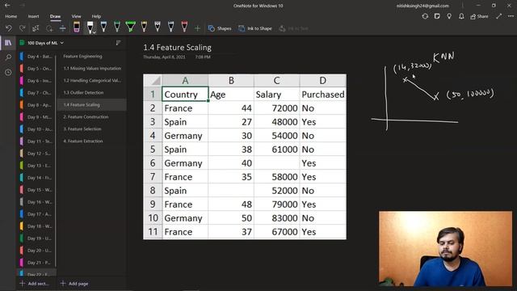Click the page title 1.4 Feature Scaling

coord(178,48)
